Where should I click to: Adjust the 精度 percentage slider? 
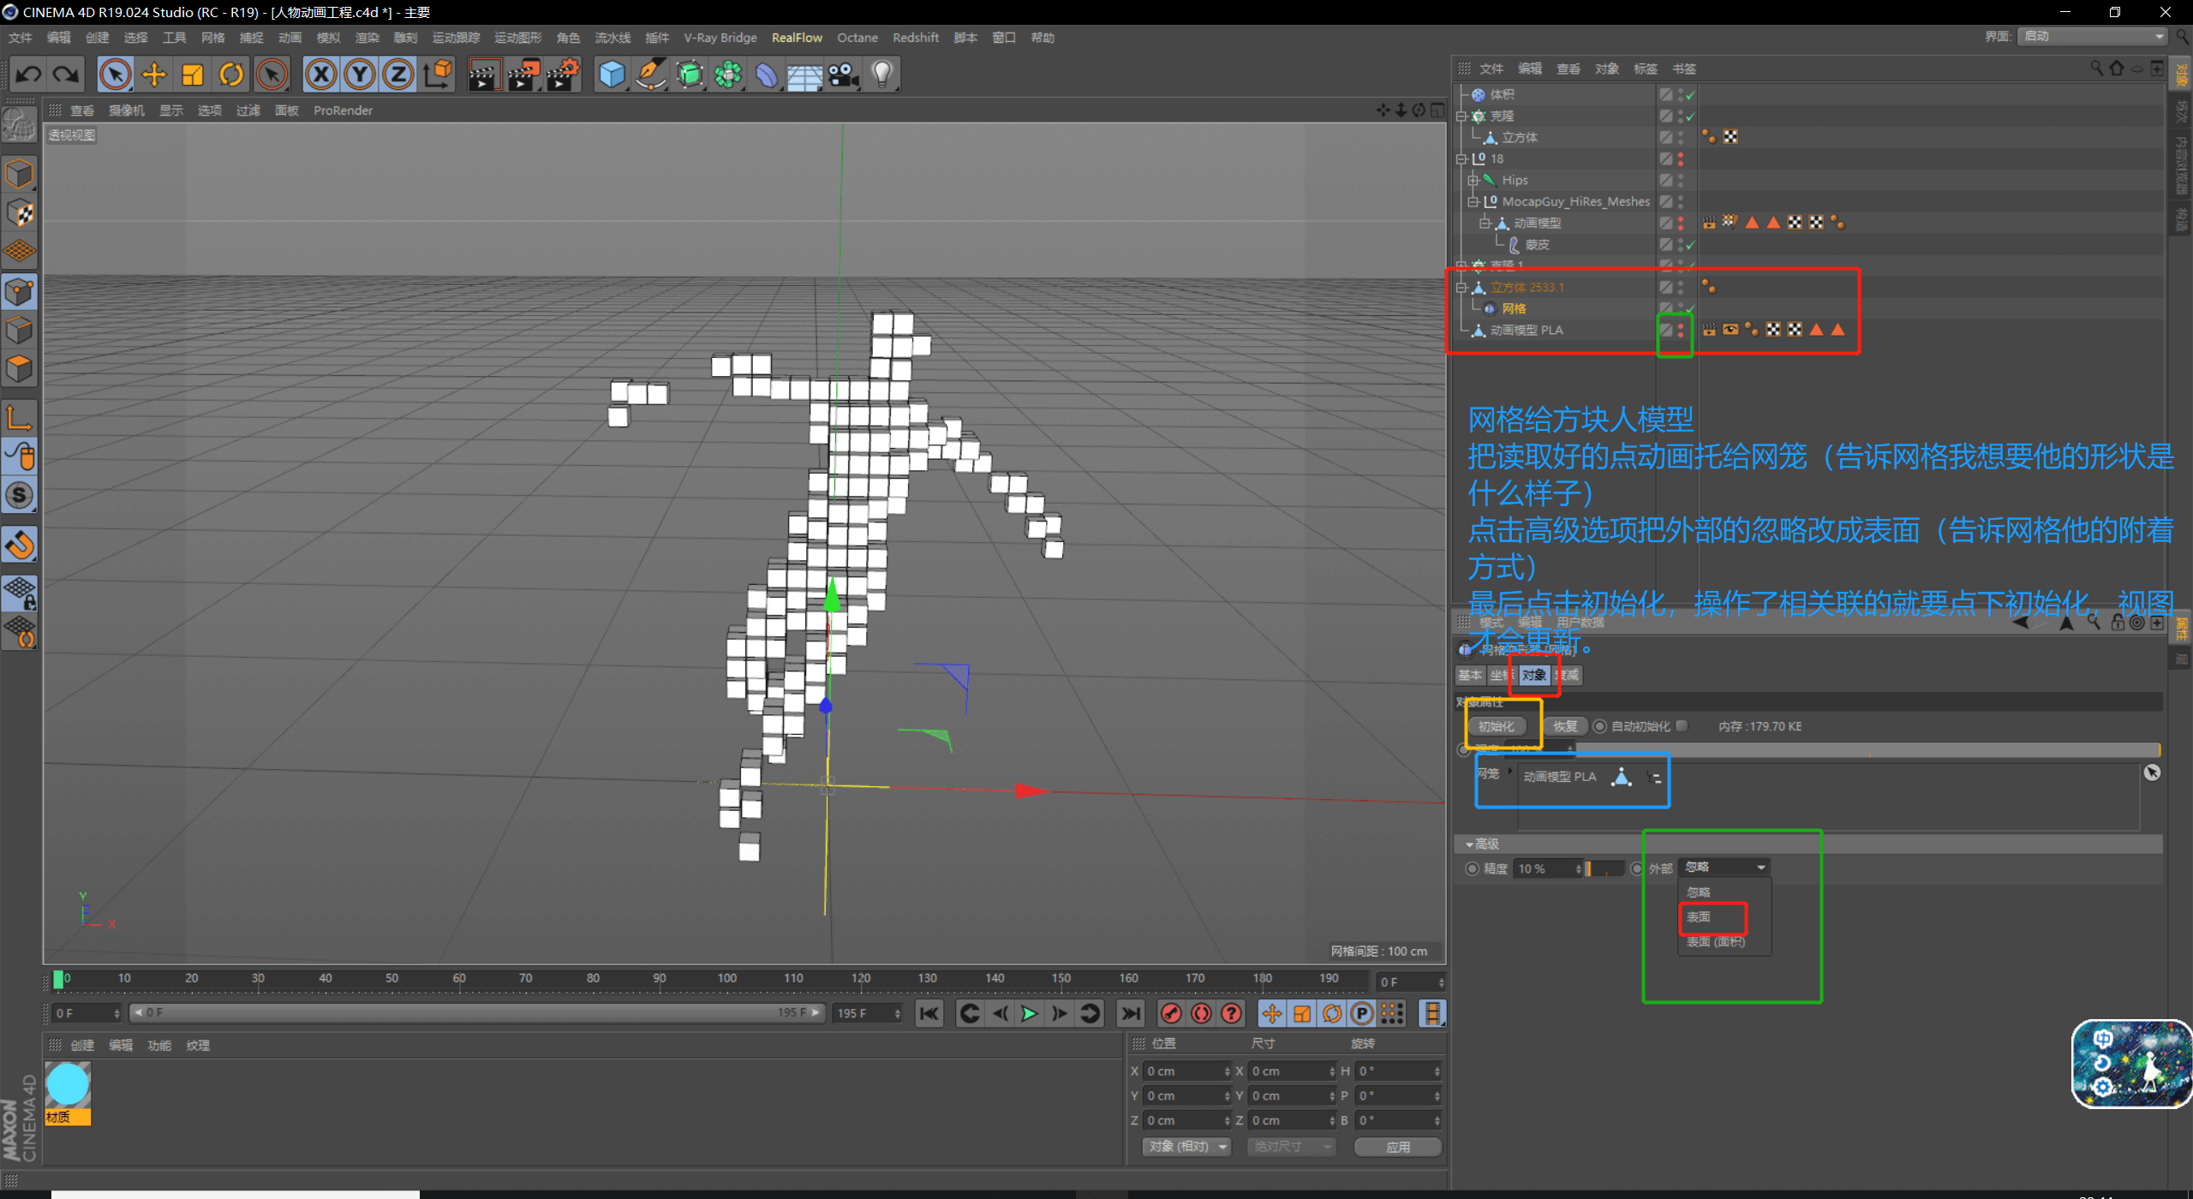tap(1606, 868)
